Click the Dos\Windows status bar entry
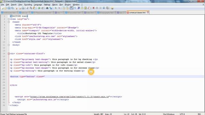205x115 pixels. click(169, 114)
